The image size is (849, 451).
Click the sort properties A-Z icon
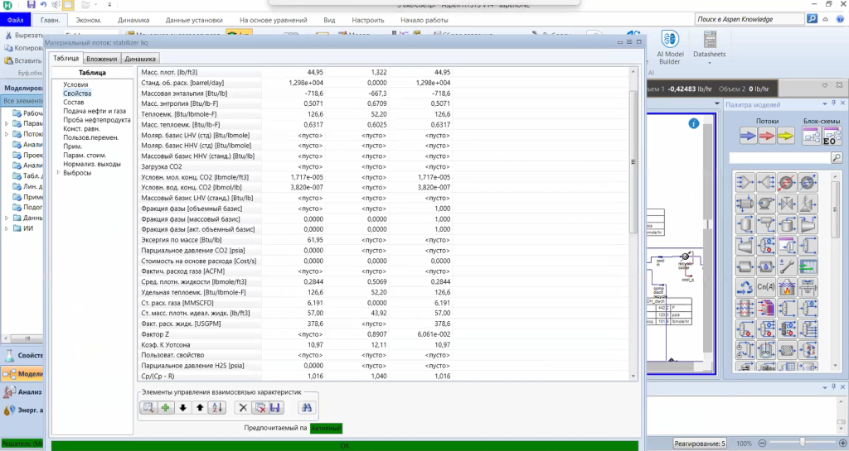[x=217, y=407]
